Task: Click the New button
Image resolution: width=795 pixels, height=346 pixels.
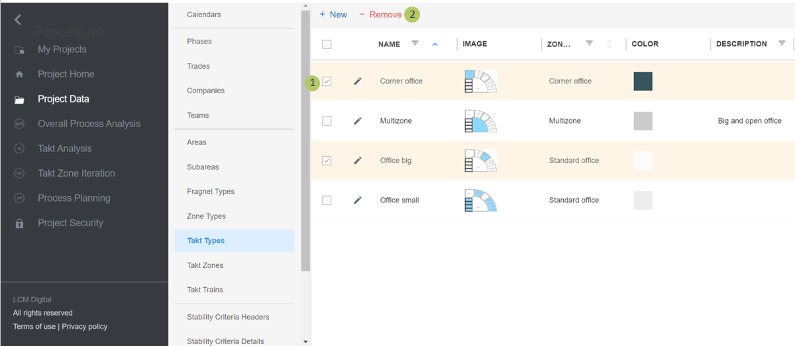Action: [x=333, y=15]
